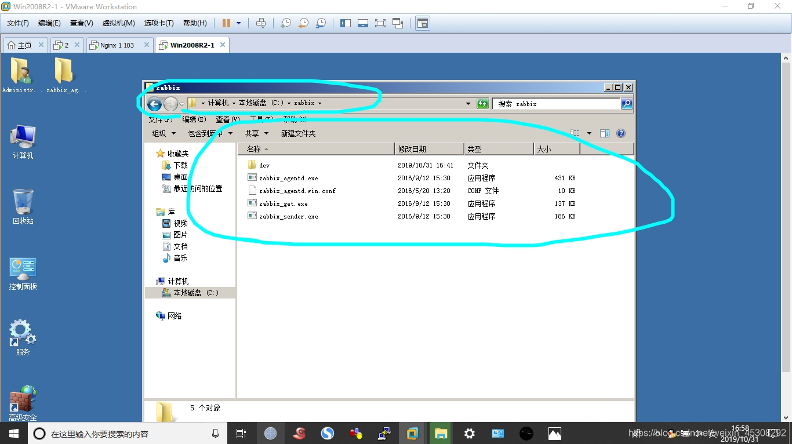Toggle the preview pane button
The width and height of the screenshot is (792, 444).
(605, 133)
